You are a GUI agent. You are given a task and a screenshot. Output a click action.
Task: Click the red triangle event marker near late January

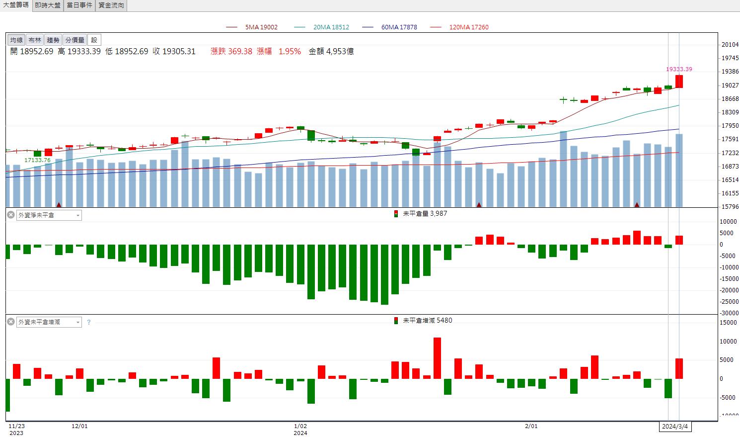(x=479, y=204)
